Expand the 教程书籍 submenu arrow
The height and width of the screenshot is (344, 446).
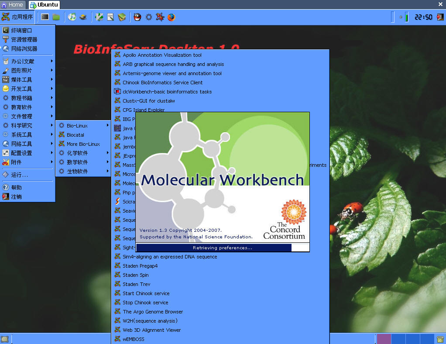tap(52, 98)
